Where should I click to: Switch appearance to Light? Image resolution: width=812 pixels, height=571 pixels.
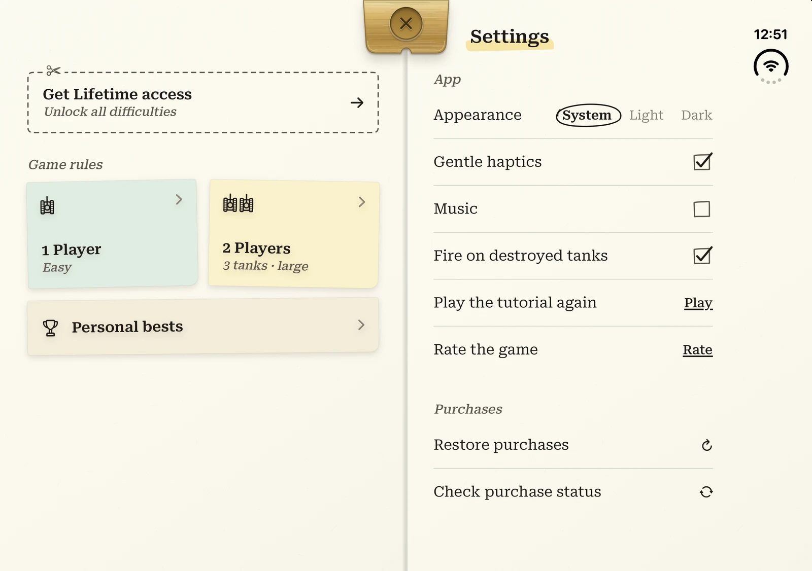click(646, 115)
